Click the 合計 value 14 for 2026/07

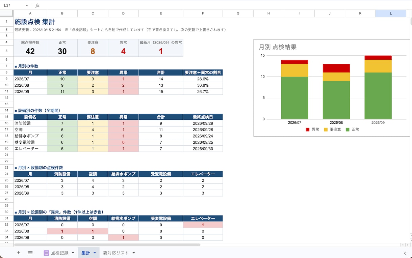(x=161, y=79)
